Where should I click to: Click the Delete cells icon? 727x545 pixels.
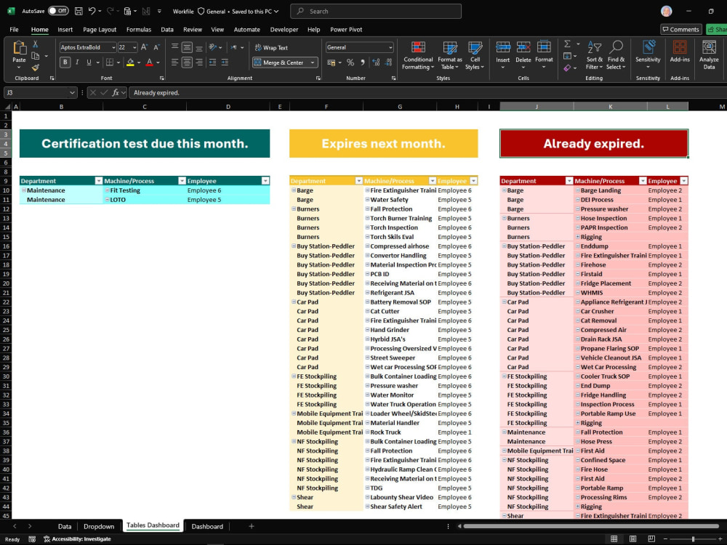coord(523,47)
